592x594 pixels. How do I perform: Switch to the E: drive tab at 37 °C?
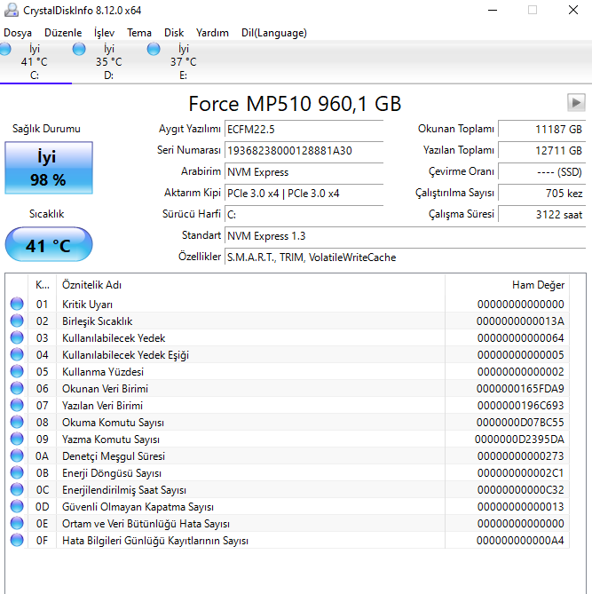click(184, 62)
